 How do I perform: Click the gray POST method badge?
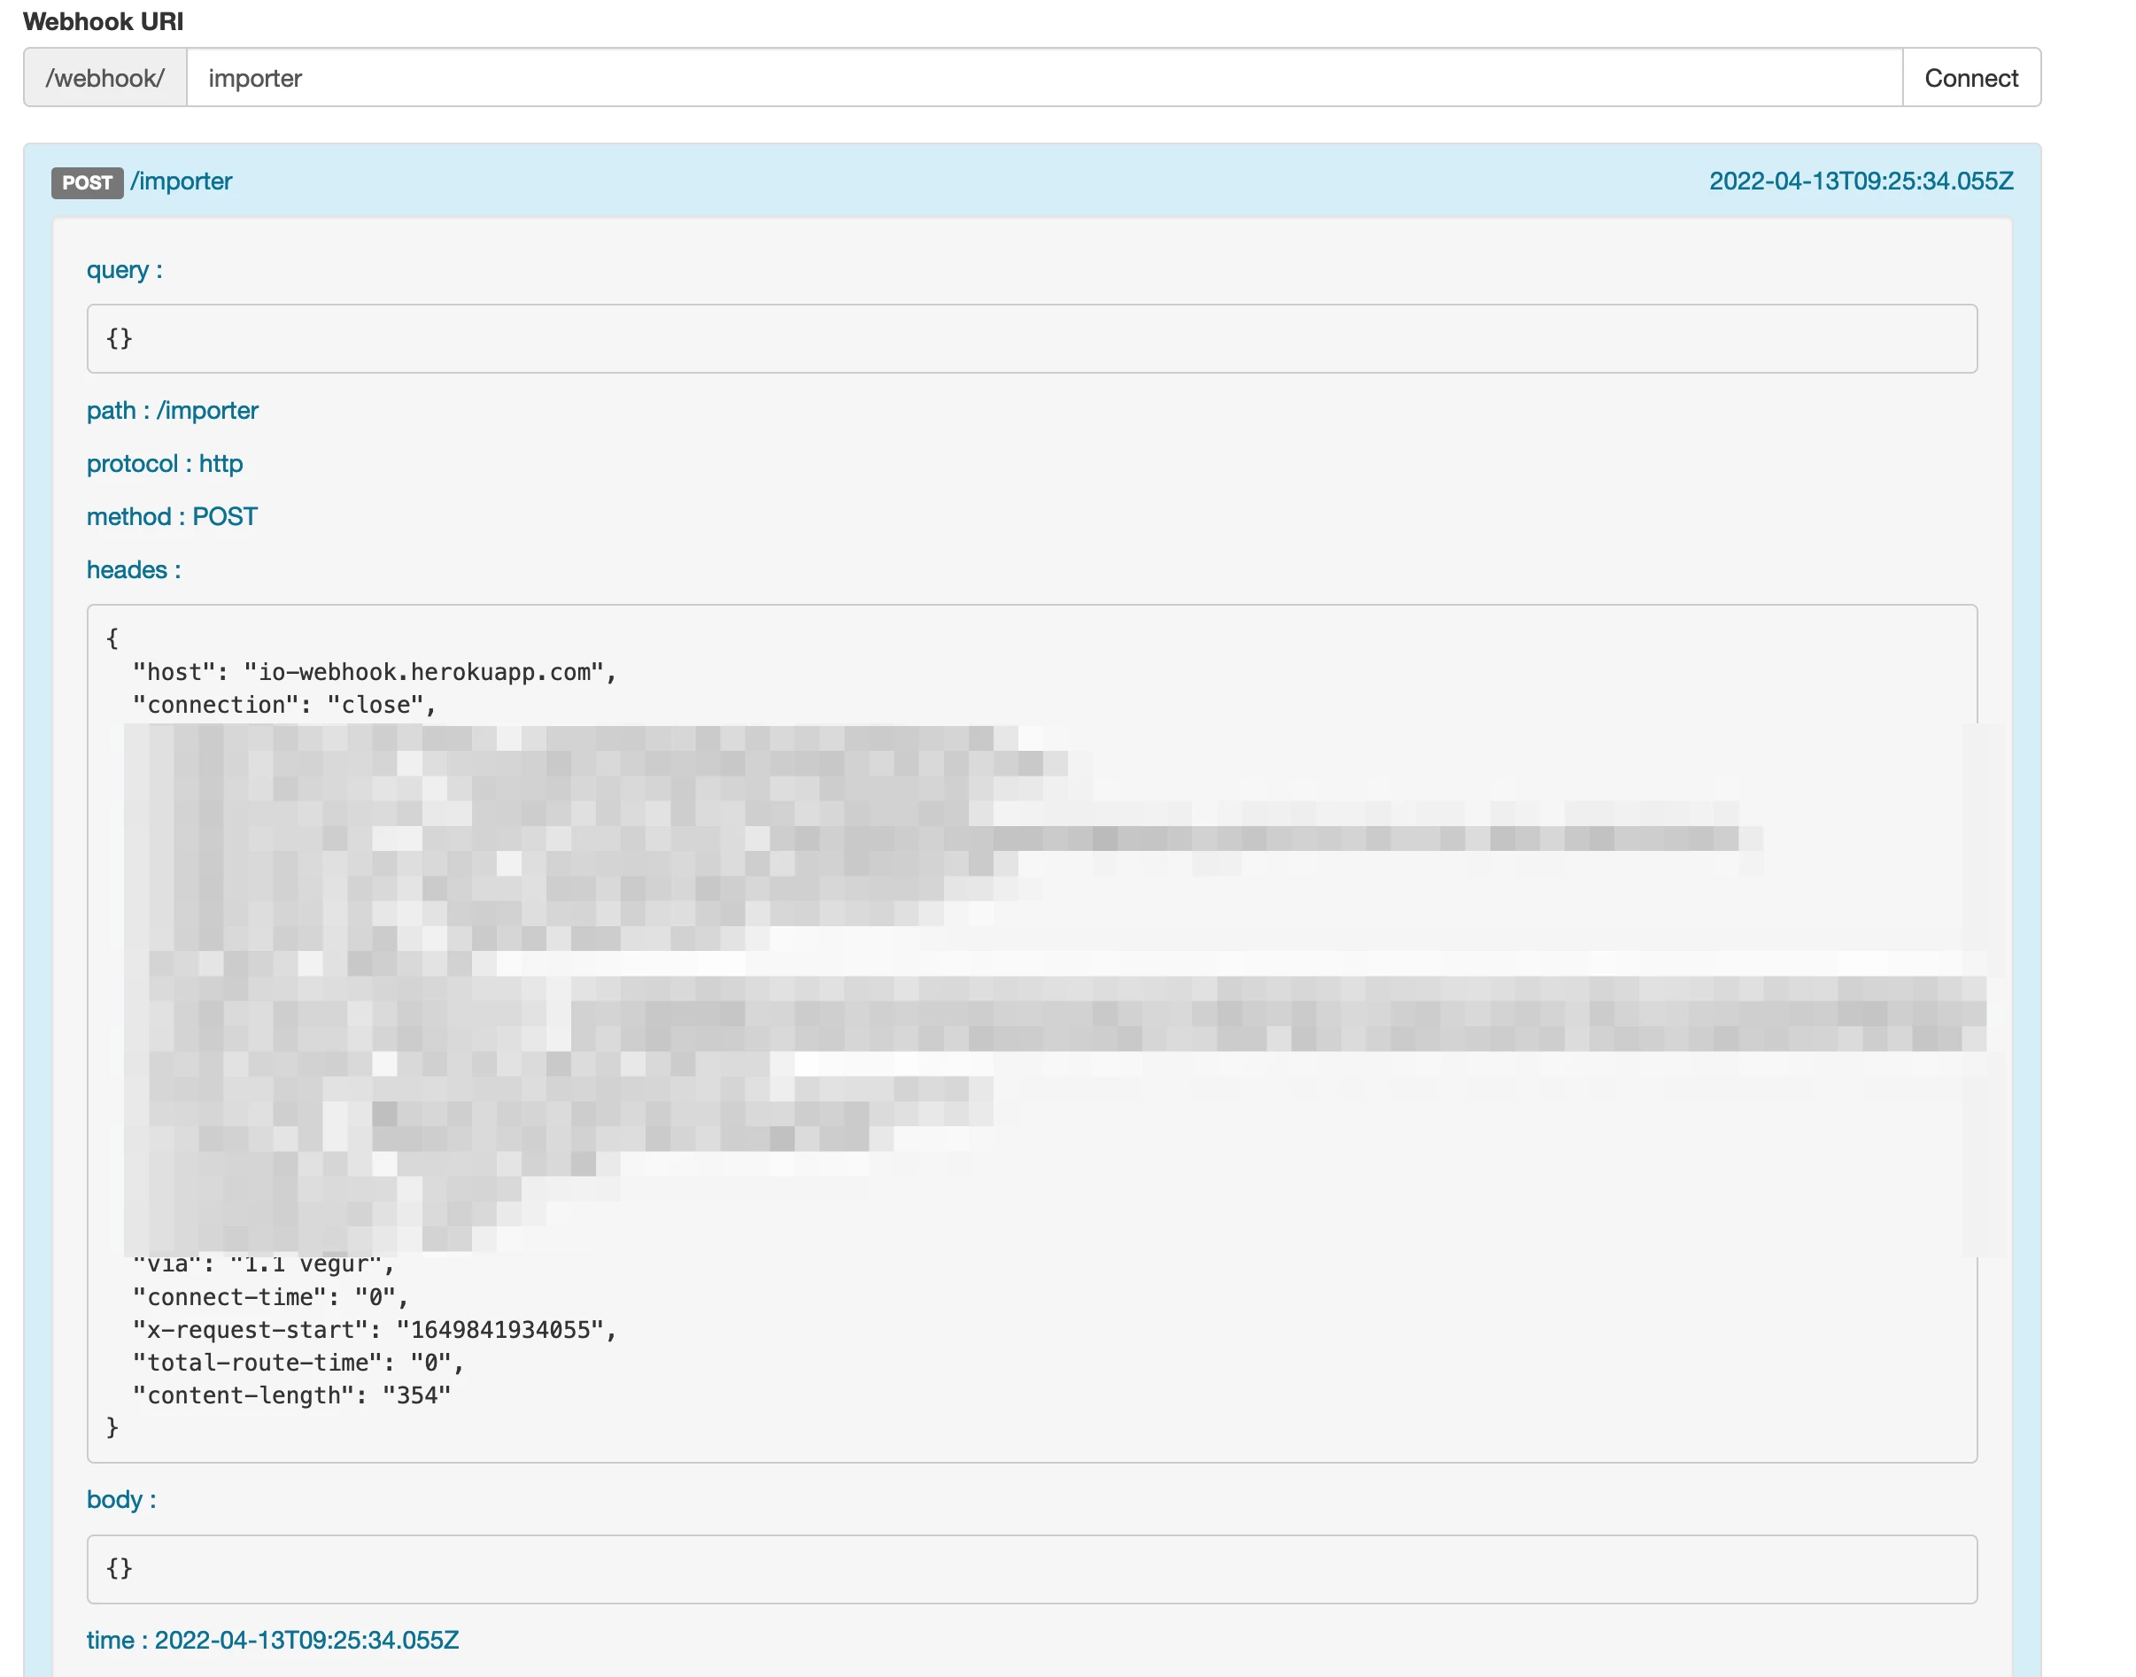tap(87, 182)
